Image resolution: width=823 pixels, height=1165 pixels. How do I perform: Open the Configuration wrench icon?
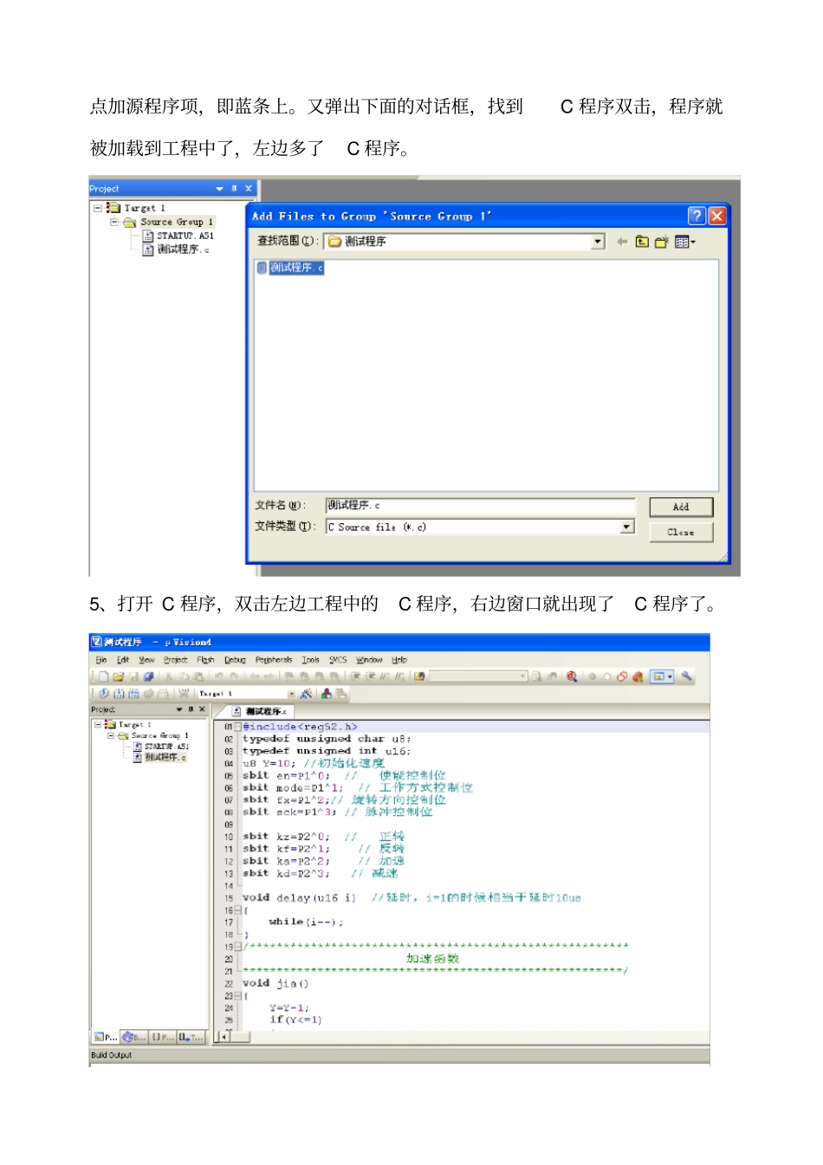tap(686, 676)
